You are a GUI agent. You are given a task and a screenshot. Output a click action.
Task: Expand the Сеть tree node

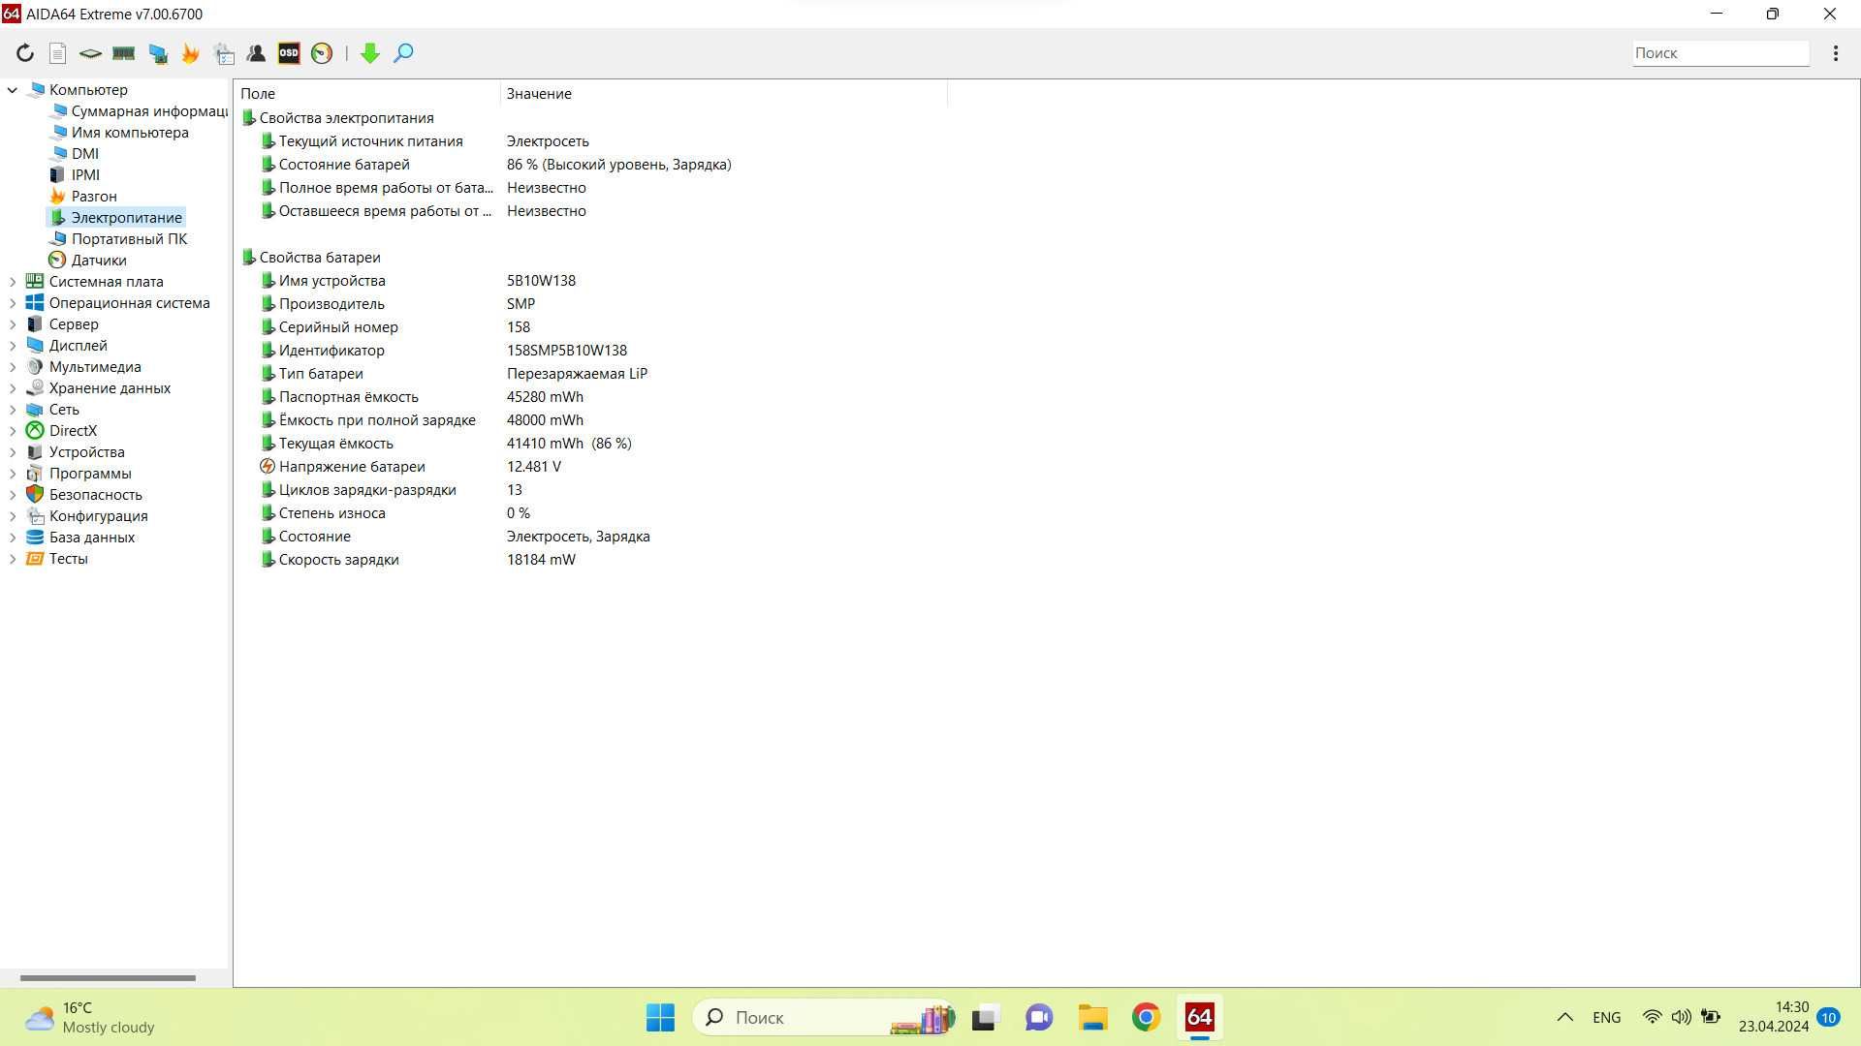(13, 410)
